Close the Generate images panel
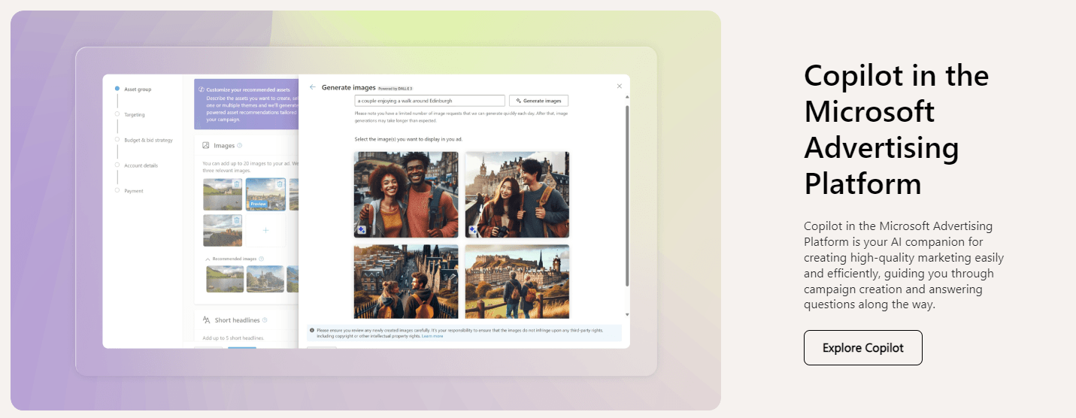Image resolution: width=1076 pixels, height=418 pixels. click(620, 86)
